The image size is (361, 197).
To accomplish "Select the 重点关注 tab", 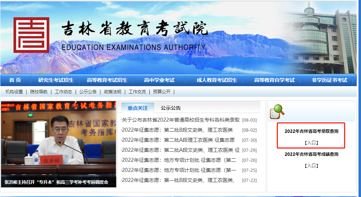I will [137, 108].
